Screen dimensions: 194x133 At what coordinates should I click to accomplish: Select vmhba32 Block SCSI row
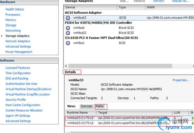coord(129,33)
